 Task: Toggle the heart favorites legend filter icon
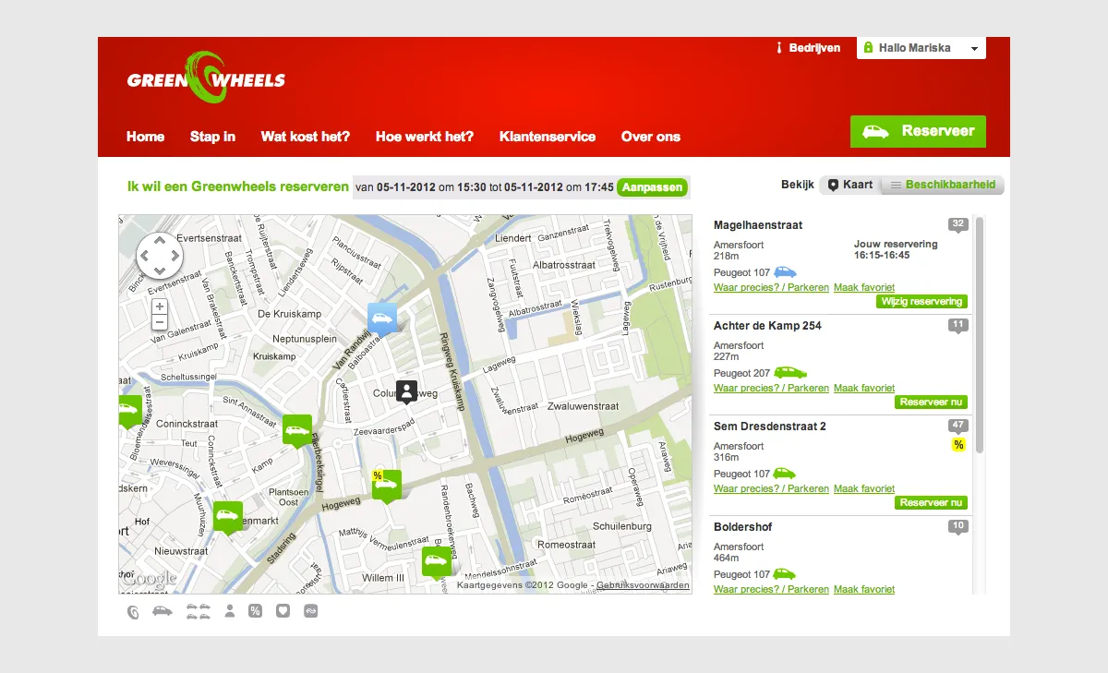click(x=283, y=611)
